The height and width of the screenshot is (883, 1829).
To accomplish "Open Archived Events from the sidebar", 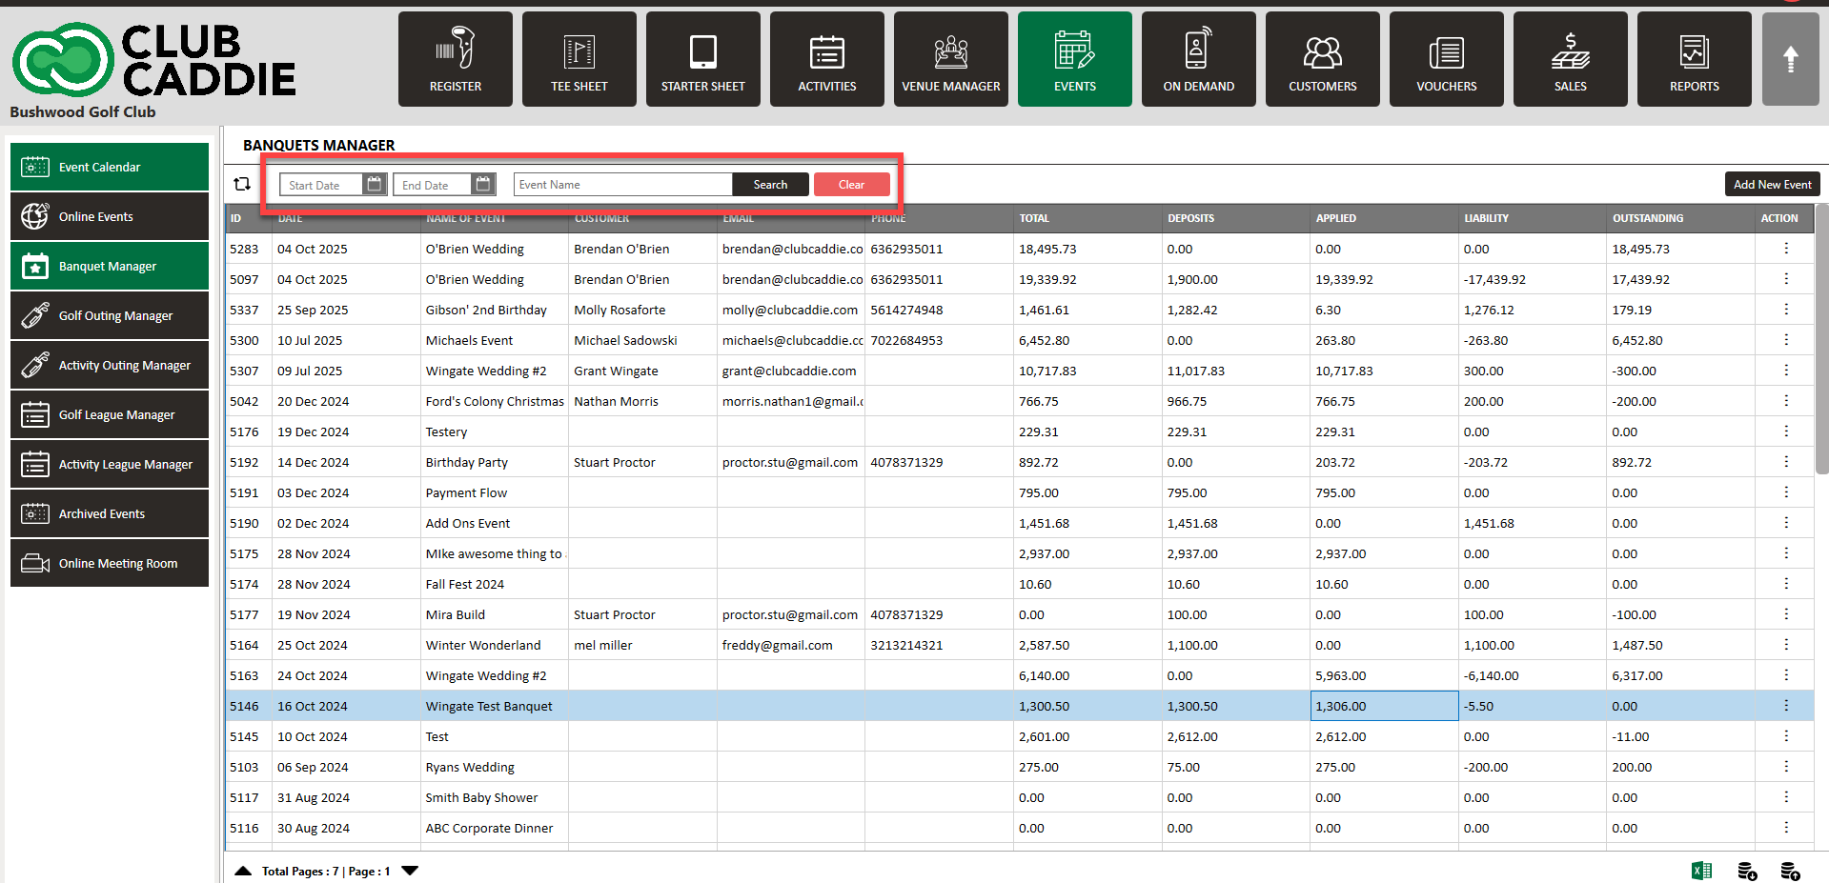I will [x=110, y=513].
